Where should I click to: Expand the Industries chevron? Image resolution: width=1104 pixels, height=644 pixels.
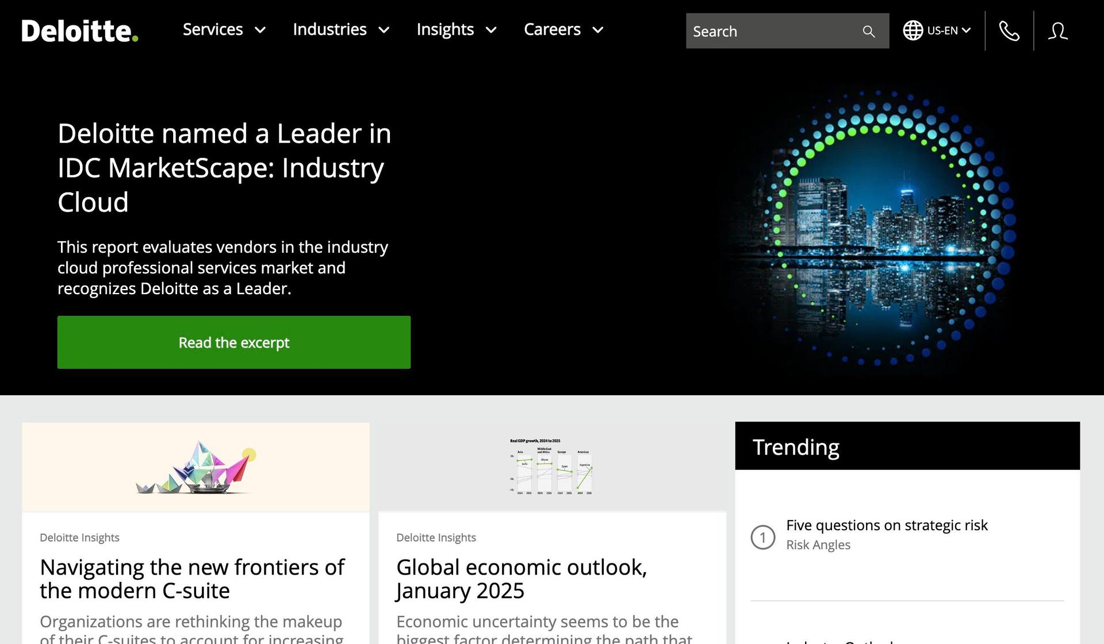click(x=384, y=30)
